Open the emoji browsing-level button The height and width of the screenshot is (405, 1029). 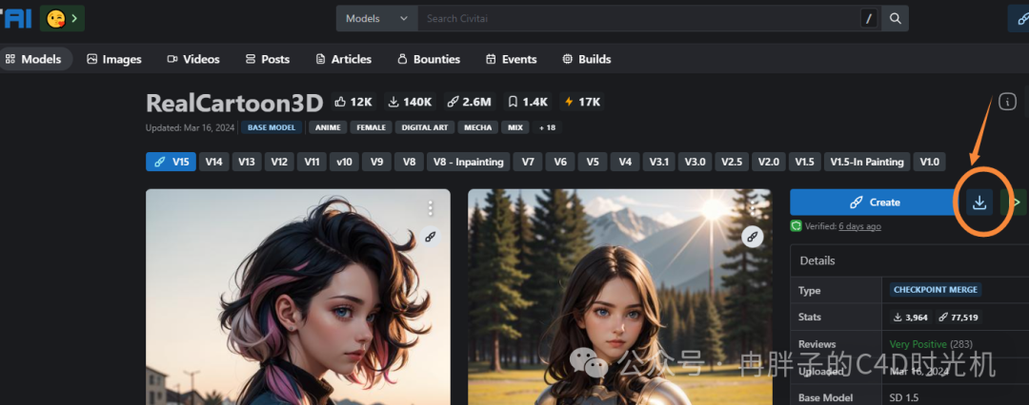click(62, 18)
